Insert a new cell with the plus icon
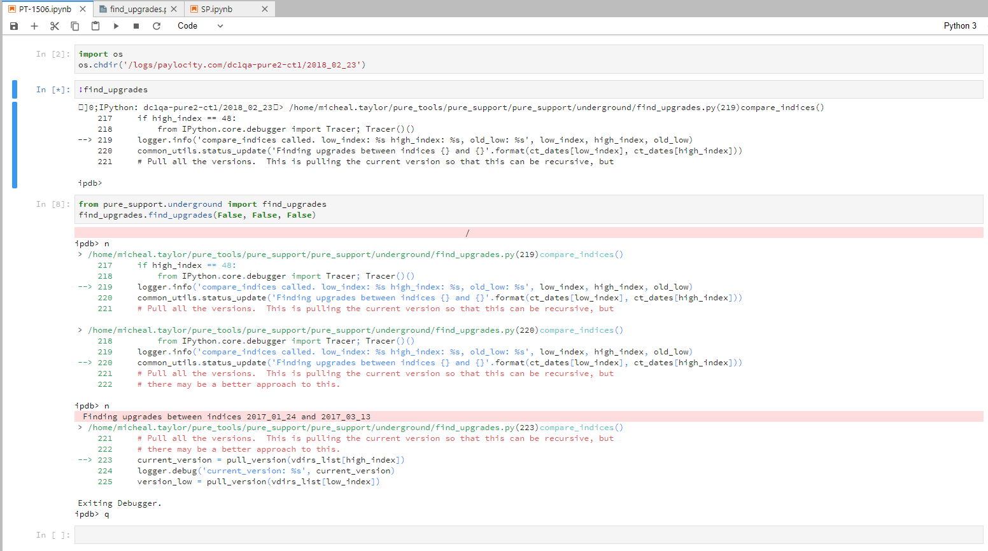The width and height of the screenshot is (988, 551). click(x=34, y=26)
